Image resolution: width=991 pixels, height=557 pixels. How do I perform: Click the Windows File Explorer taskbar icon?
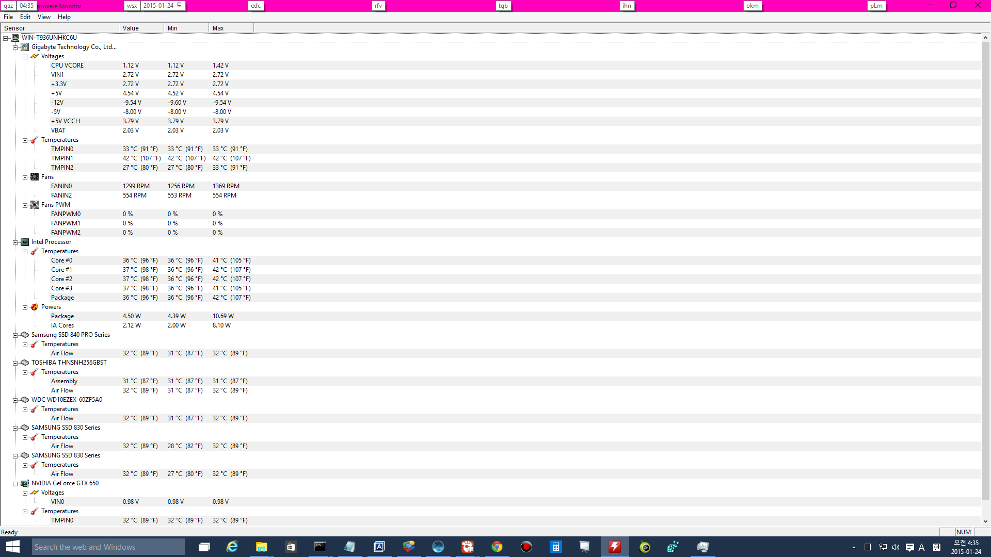tap(261, 547)
